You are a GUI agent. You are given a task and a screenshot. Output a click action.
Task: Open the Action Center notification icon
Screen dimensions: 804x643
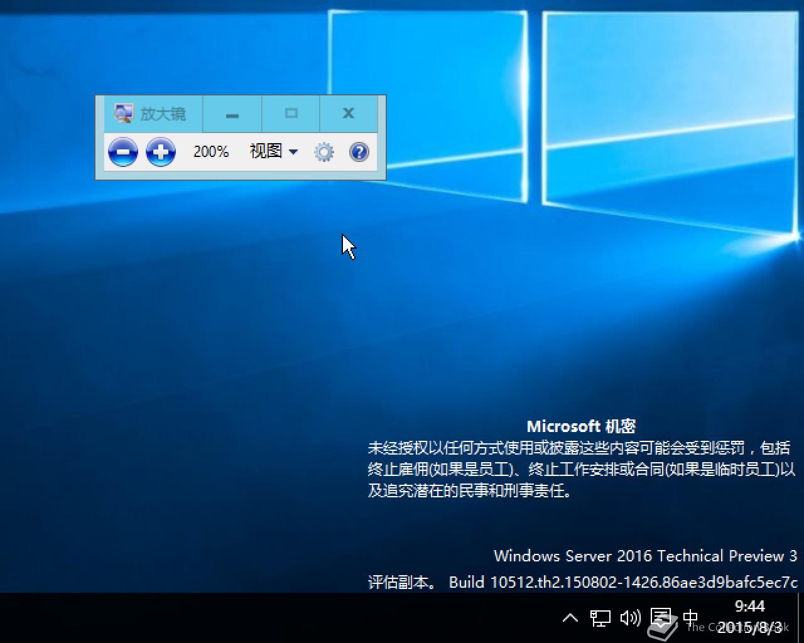point(660,618)
